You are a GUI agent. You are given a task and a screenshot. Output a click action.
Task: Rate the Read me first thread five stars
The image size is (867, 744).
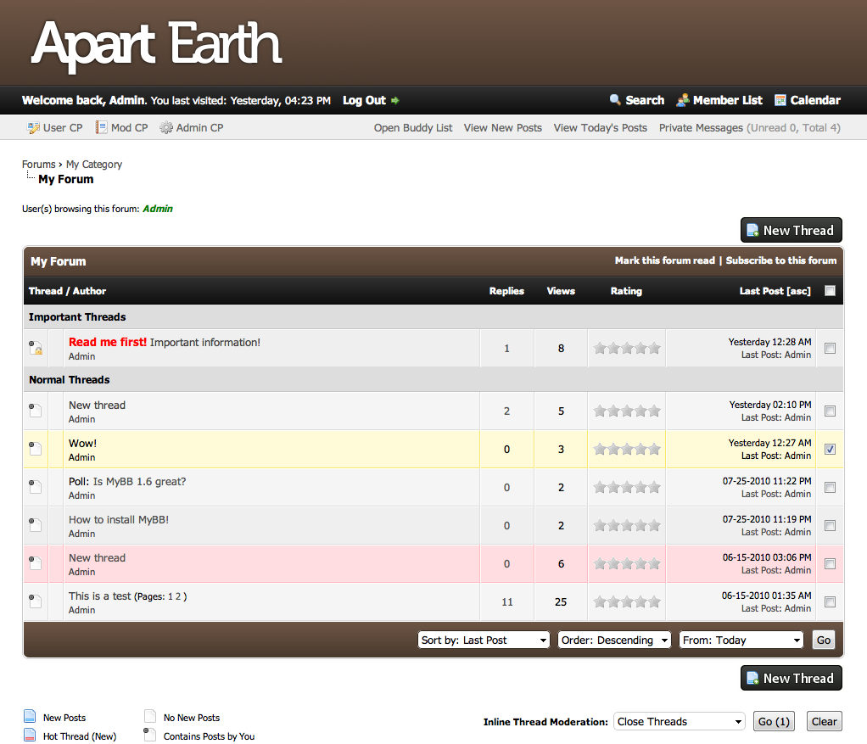pos(654,348)
